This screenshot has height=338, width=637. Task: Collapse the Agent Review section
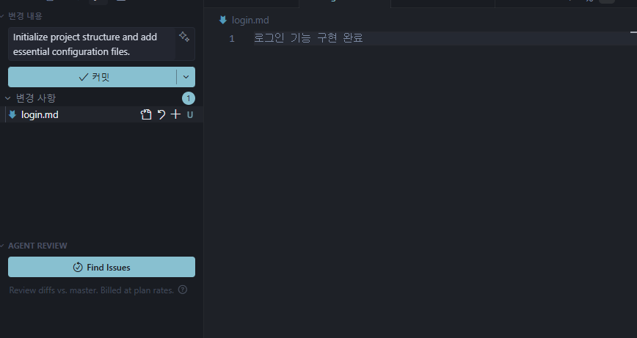[x=3, y=246]
